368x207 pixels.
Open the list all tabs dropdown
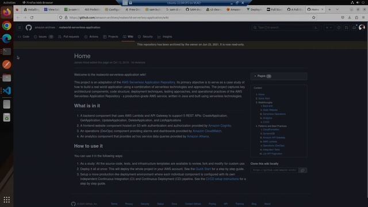click(x=338, y=9)
